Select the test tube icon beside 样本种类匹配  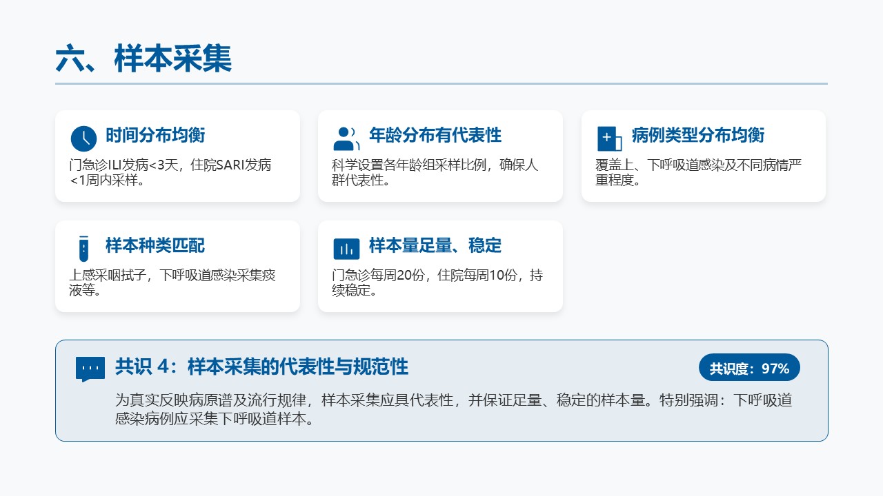click(83, 249)
